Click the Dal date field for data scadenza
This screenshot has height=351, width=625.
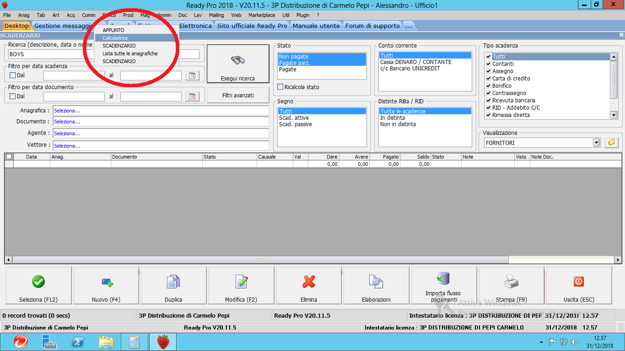[74, 75]
